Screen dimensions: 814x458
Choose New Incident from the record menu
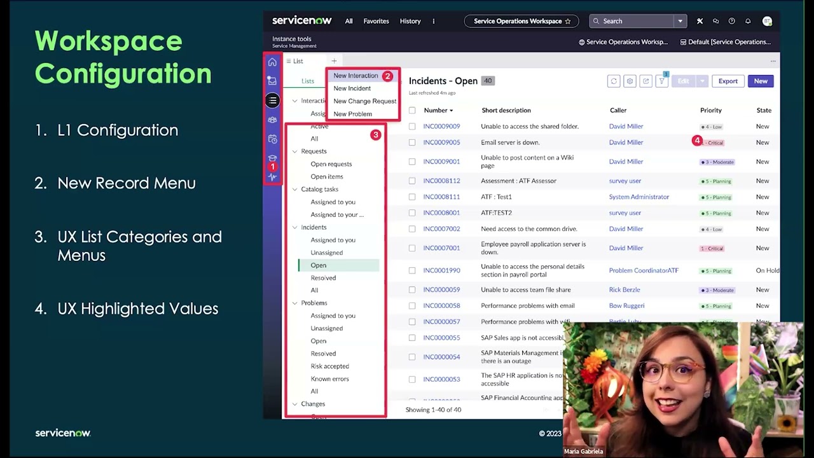[x=354, y=88]
